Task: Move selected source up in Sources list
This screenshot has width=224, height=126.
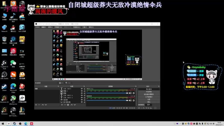Action: (x=72, y=105)
